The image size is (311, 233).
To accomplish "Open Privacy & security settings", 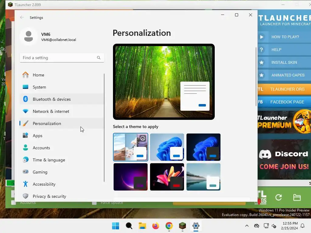I will (x=62, y=196).
